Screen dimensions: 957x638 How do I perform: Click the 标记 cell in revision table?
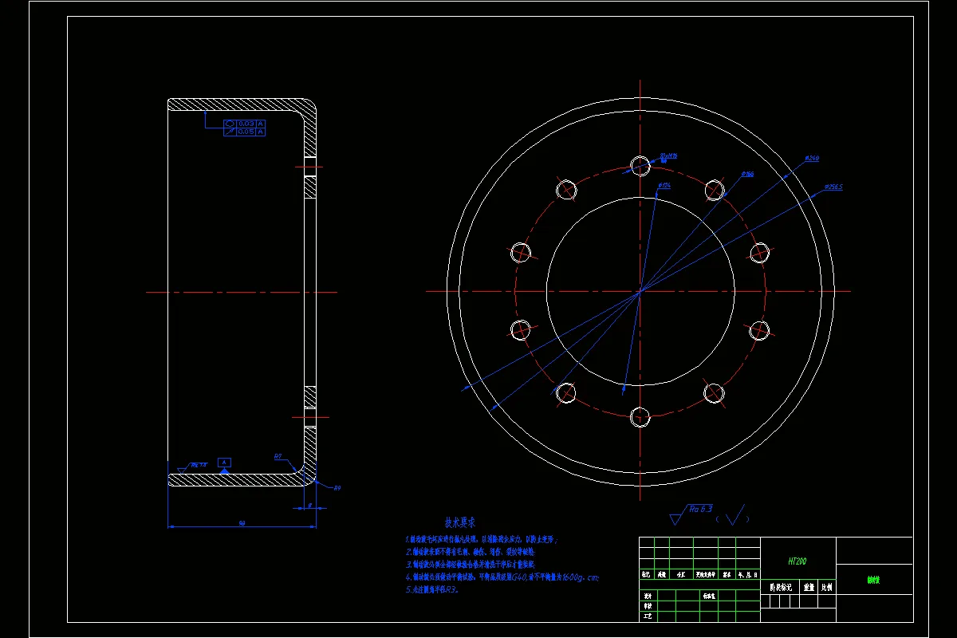point(646,573)
